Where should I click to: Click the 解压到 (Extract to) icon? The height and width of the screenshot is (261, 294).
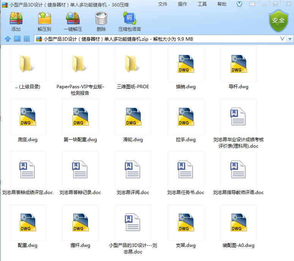[x=44, y=18]
